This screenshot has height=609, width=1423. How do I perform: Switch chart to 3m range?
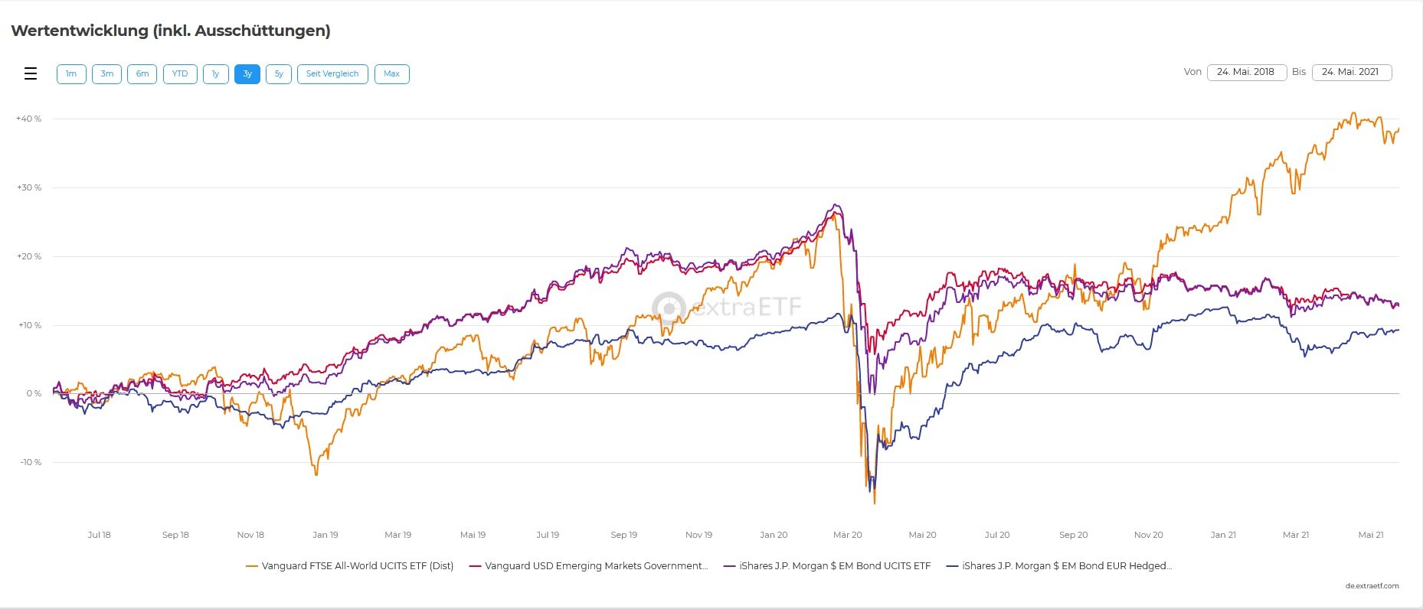pyautogui.click(x=106, y=73)
